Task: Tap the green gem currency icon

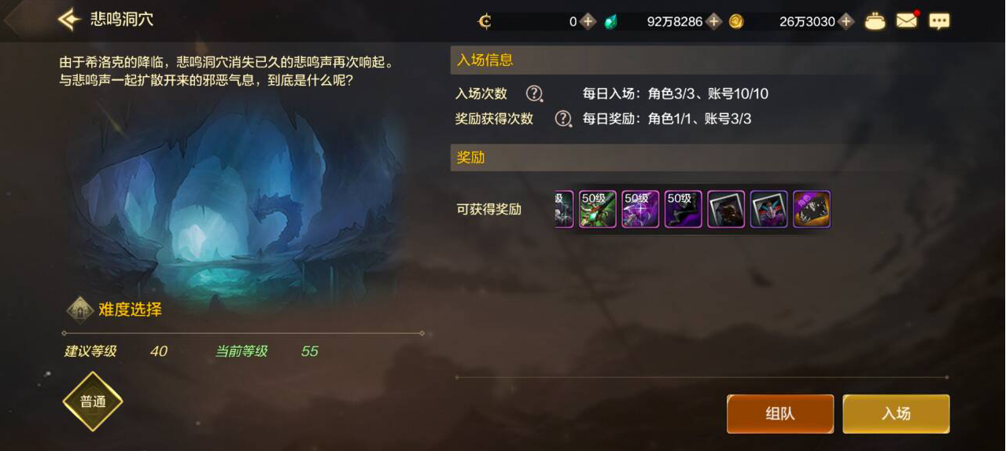Action: [610, 21]
